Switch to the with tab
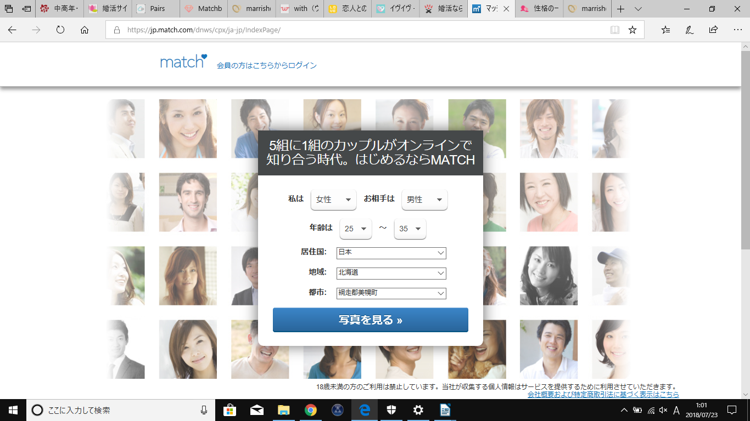750x421 pixels. coord(300,9)
